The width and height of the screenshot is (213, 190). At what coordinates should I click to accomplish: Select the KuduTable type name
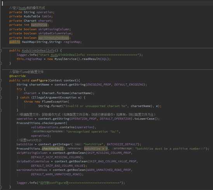(x=32, y=16)
